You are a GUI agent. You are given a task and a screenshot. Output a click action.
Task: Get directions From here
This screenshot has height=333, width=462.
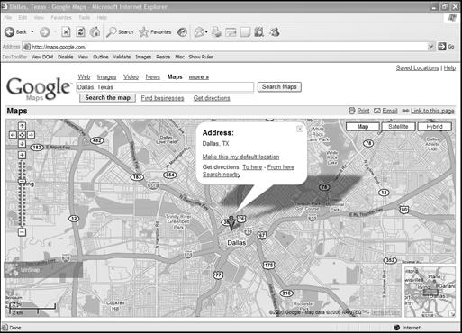click(281, 167)
